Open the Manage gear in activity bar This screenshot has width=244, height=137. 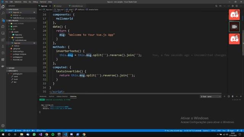pos(3,126)
